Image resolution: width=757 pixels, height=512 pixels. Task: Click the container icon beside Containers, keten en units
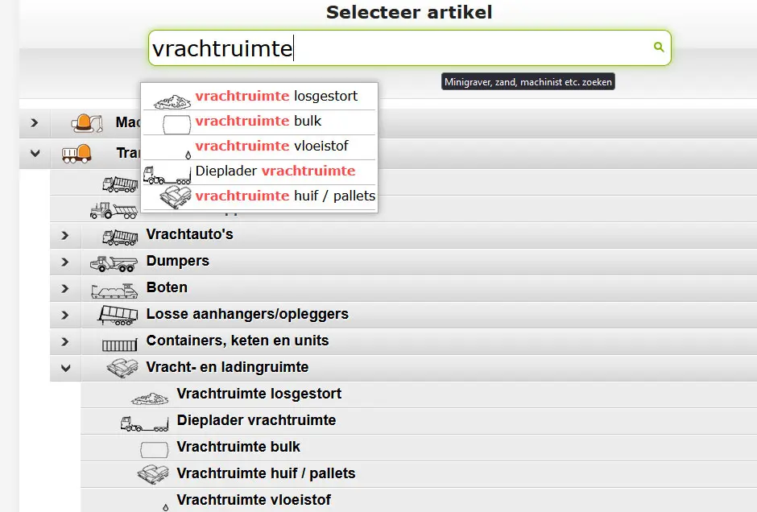pyautogui.click(x=120, y=342)
